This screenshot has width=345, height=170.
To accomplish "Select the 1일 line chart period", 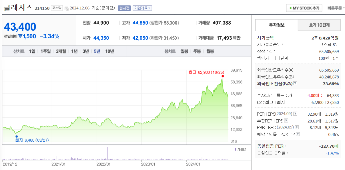I will (x=32, y=51).
